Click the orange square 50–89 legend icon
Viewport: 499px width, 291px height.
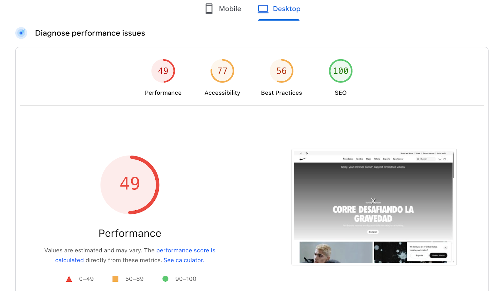115,279
